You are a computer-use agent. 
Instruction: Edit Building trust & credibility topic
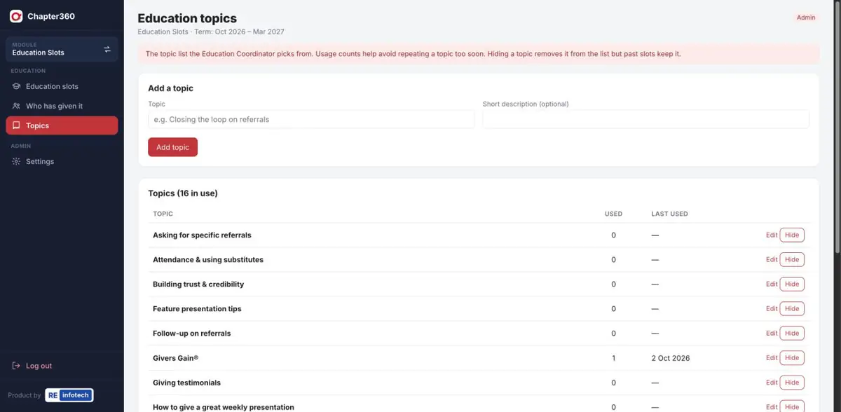click(x=772, y=284)
